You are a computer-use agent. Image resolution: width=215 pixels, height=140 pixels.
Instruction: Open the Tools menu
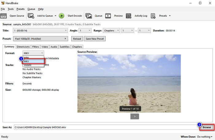(x=10, y=9)
